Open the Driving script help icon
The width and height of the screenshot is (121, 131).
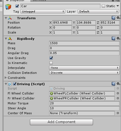click(x=113, y=84)
